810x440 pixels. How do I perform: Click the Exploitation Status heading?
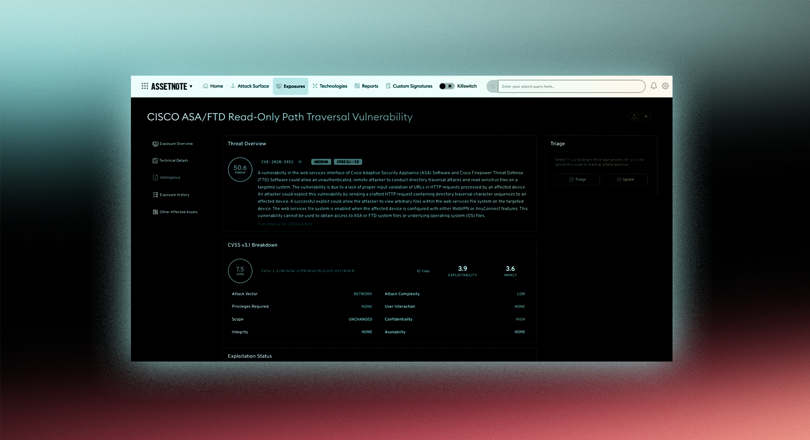click(250, 356)
